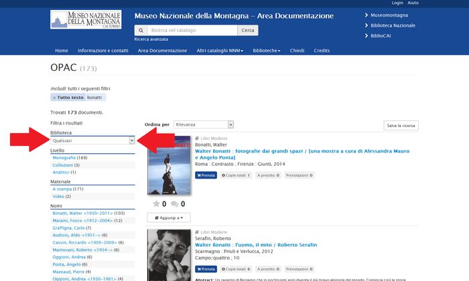The width and height of the screenshot is (469, 281).
Task: Open the Chiedi menu item
Action: 297,51
